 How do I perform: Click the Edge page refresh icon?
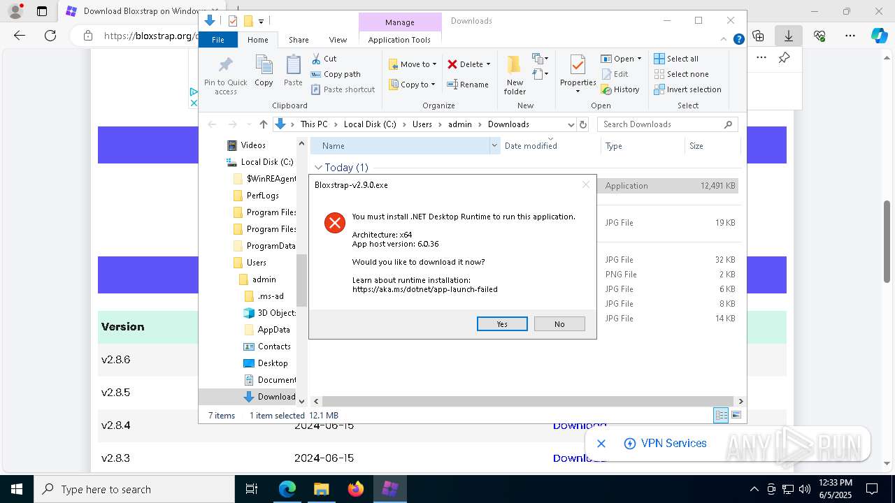(50, 36)
